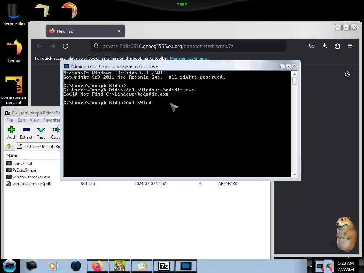The width and height of the screenshot is (364, 273).
Task: Open the Recycle Bin desktop icon
Action: 14,14
